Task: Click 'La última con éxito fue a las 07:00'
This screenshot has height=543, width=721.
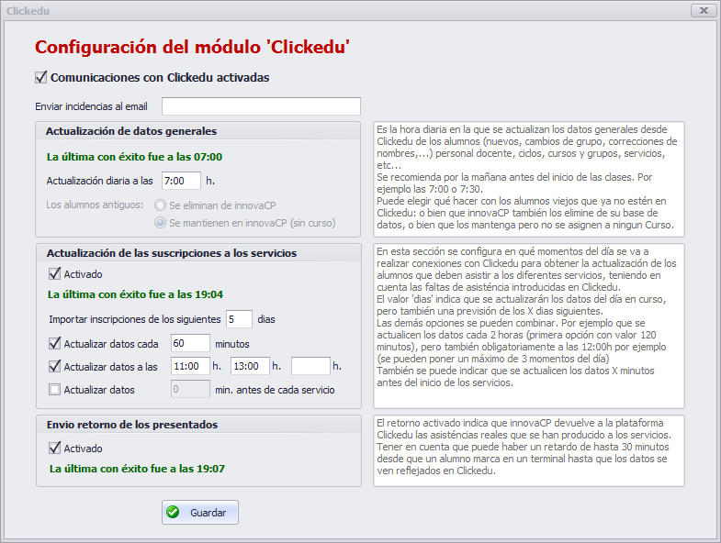Action: pyautogui.click(x=134, y=157)
